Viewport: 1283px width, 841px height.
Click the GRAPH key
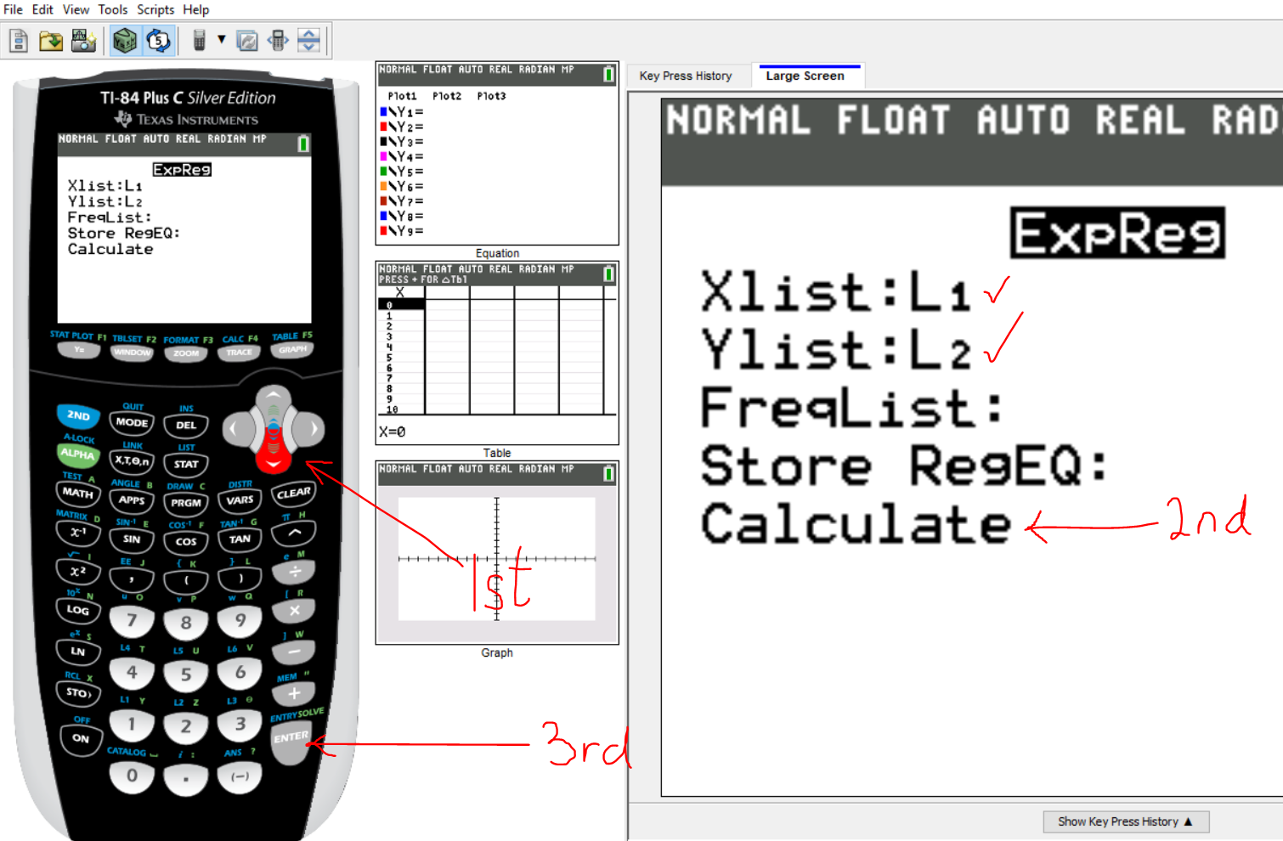293,350
